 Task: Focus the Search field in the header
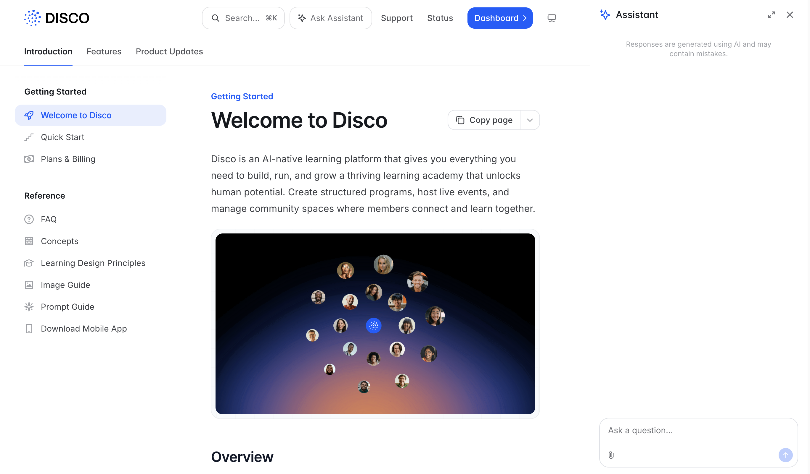243,18
